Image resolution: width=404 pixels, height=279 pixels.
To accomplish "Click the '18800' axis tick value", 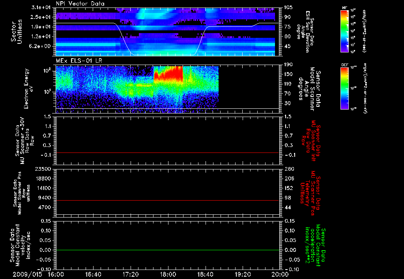I will [43, 179].
